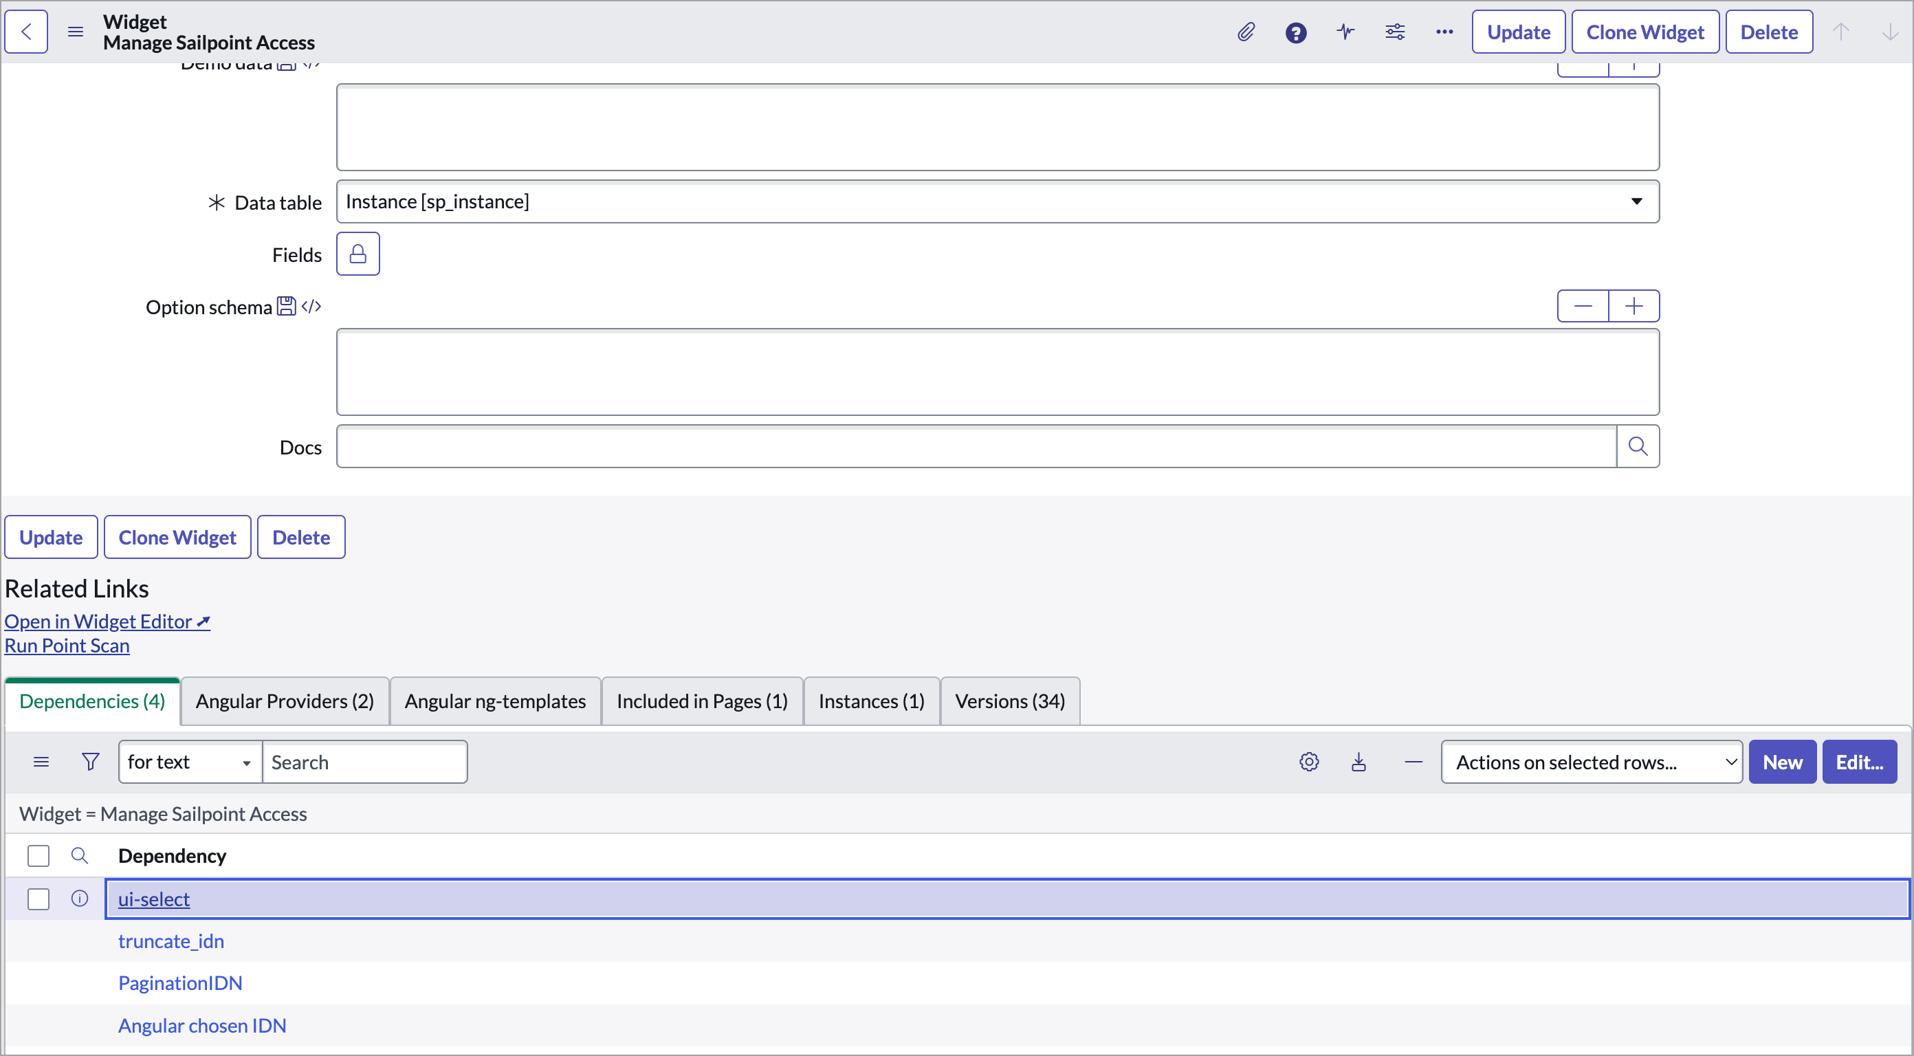Click the bottom Update button
Screen dimensions: 1914x1056
coord(52,538)
